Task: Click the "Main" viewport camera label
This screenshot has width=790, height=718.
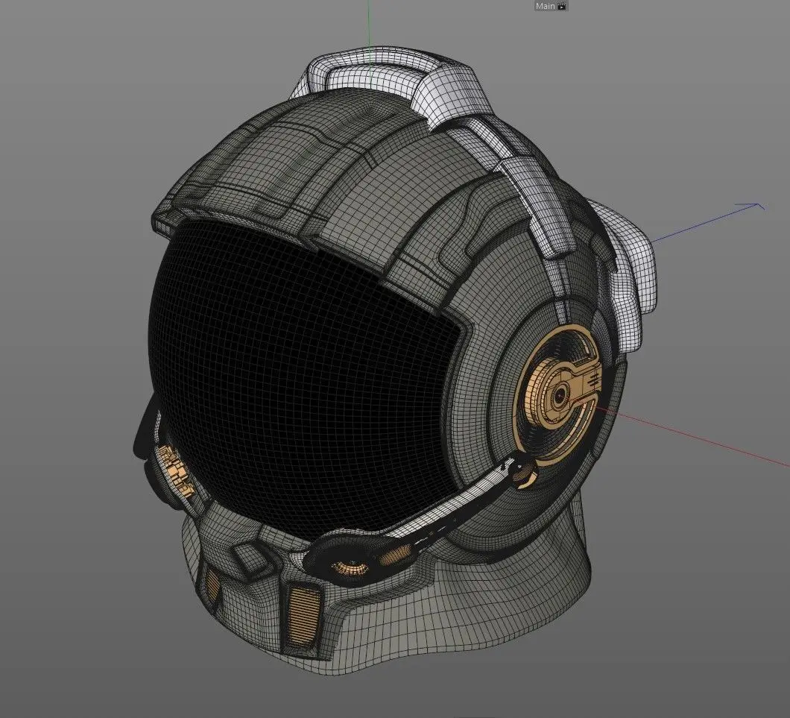Action: point(545,6)
